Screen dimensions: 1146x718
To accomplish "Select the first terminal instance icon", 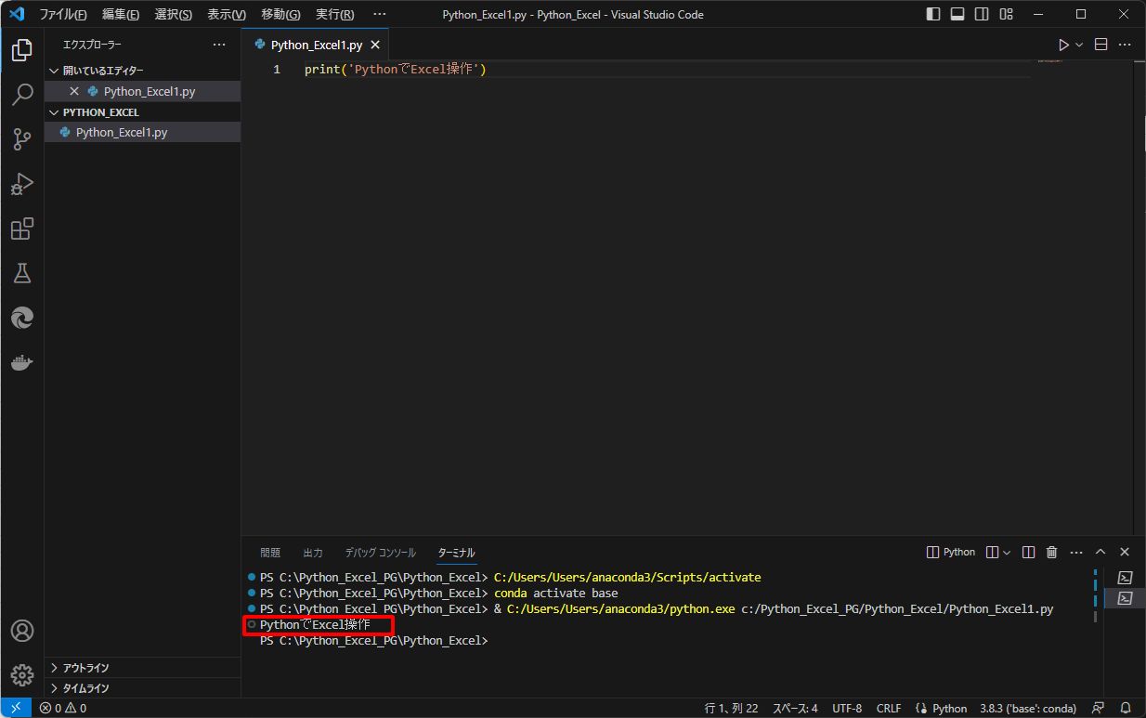I will 1125,578.
